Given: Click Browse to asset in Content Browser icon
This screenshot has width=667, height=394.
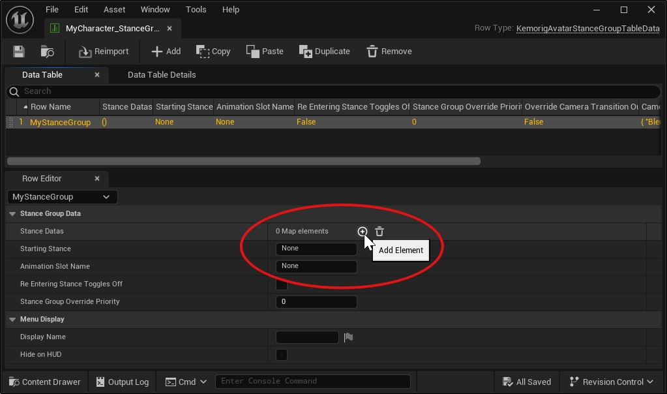Looking at the screenshot, I should coord(47,52).
